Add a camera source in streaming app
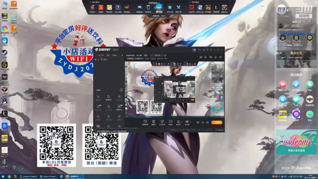Screen dimensions: 318x179 click(x=153, y=122)
